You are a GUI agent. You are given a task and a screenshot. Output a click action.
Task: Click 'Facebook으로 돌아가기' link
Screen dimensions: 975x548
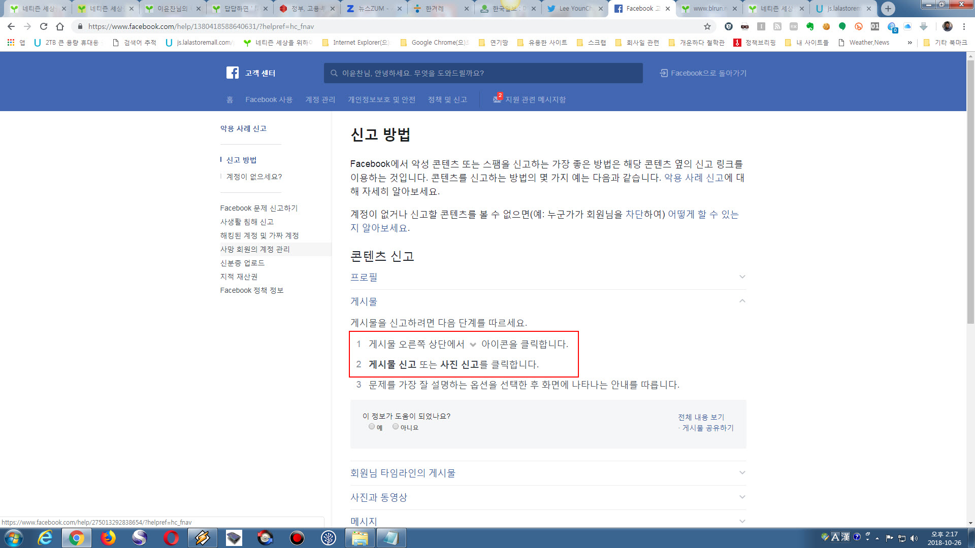tap(703, 73)
